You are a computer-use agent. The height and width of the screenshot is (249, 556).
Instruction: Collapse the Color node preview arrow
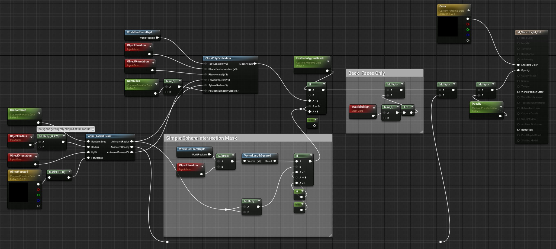[x=468, y=10]
